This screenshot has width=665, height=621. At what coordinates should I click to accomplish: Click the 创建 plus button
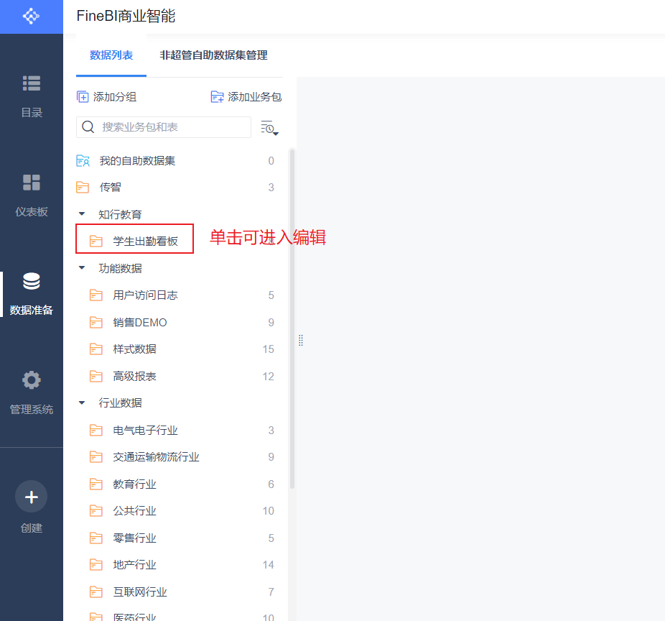32,497
